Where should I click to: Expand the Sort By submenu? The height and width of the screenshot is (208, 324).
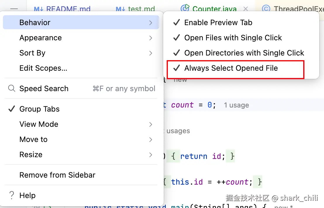pos(32,53)
